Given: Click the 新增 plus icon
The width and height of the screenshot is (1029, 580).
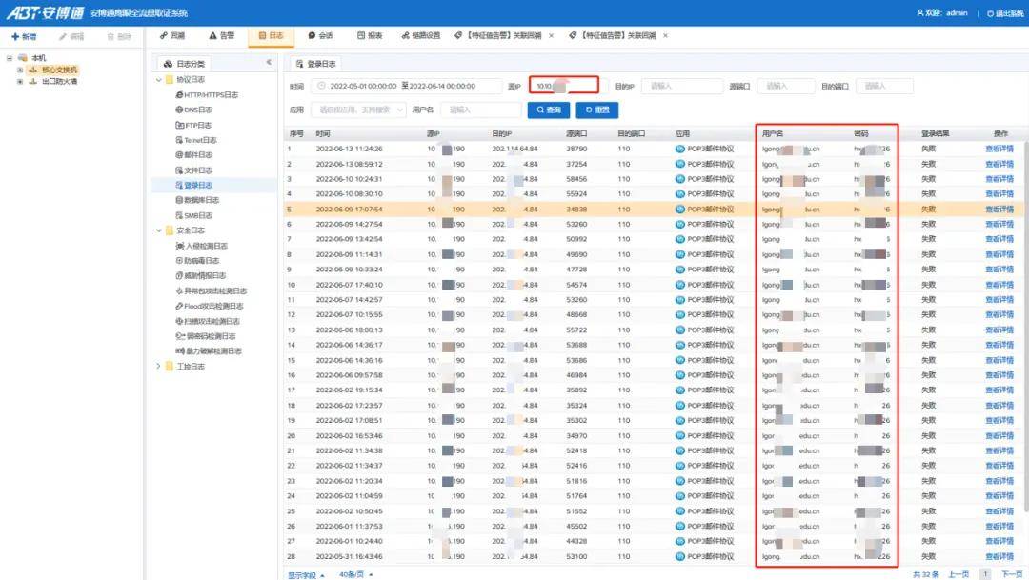Looking at the screenshot, I should [x=15, y=37].
